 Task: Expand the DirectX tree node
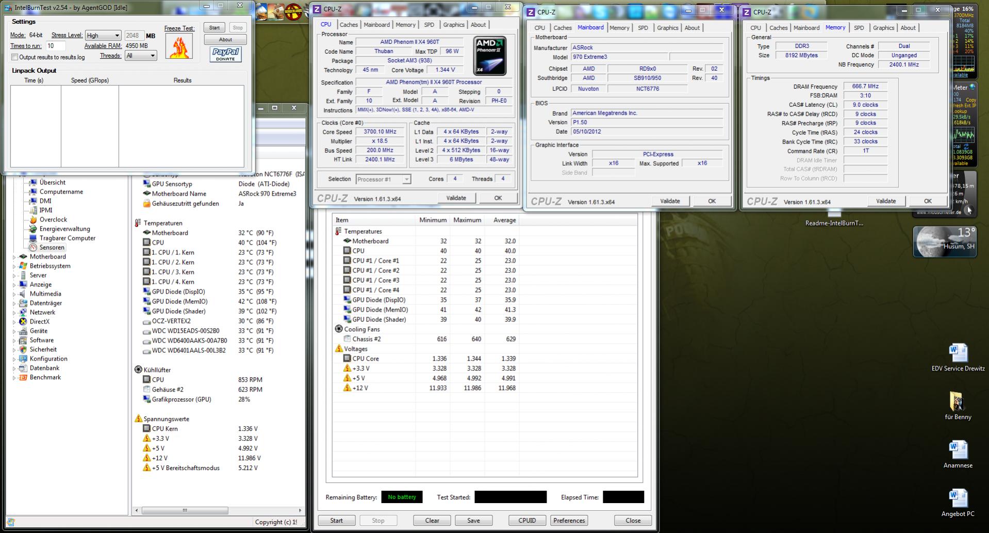[x=14, y=321]
